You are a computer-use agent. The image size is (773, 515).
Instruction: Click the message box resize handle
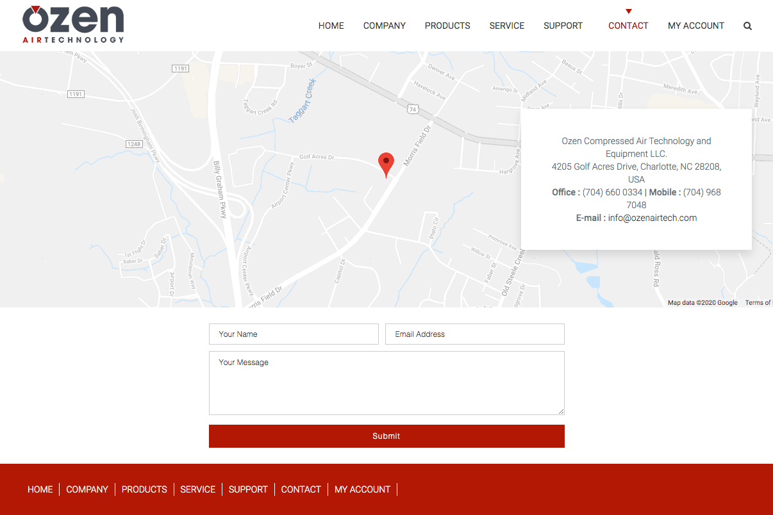coord(561,411)
